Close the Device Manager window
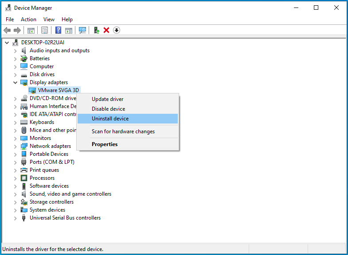The height and width of the screenshot is (255, 348). coord(336,8)
